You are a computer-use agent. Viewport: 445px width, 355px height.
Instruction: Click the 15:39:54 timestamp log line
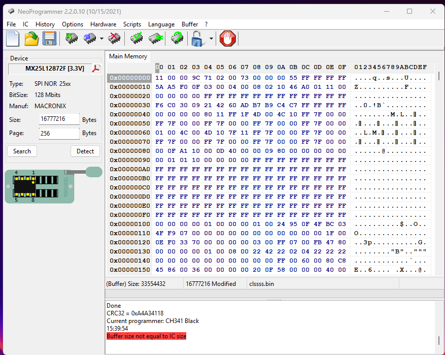pyautogui.click(x=117, y=329)
